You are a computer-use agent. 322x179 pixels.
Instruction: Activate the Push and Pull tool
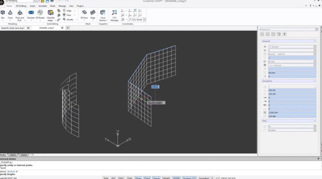20,15
